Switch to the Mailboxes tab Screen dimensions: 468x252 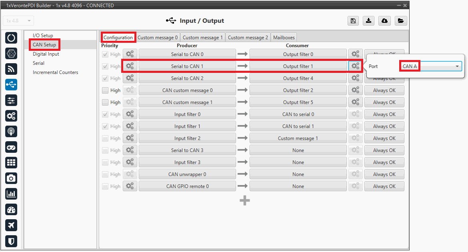point(284,38)
